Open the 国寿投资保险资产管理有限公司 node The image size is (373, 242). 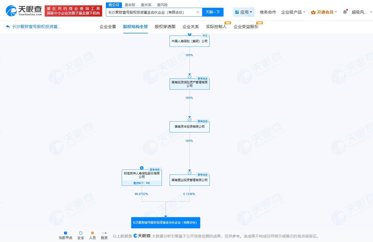click(x=190, y=84)
